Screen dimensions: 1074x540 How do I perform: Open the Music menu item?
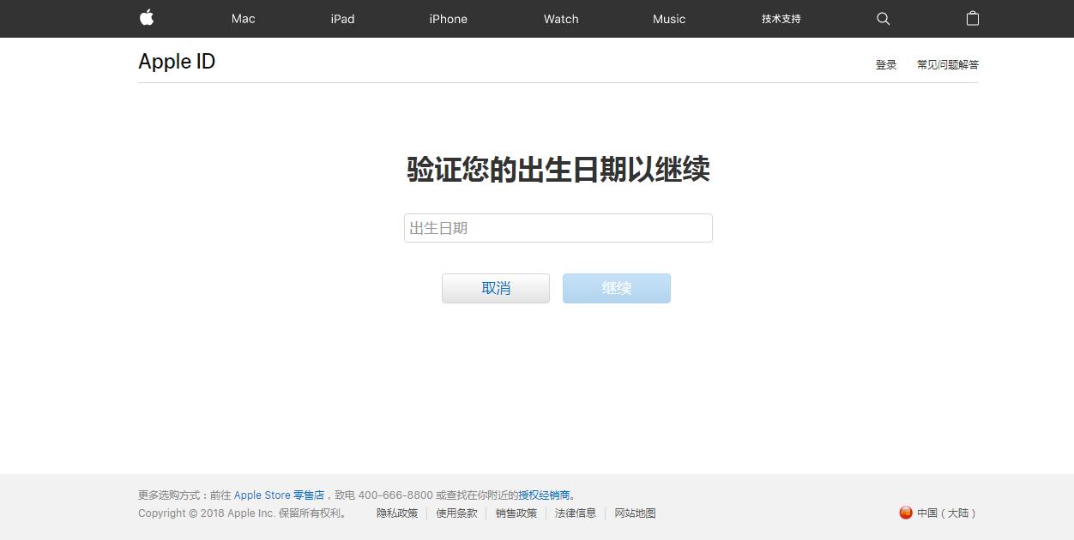click(669, 19)
